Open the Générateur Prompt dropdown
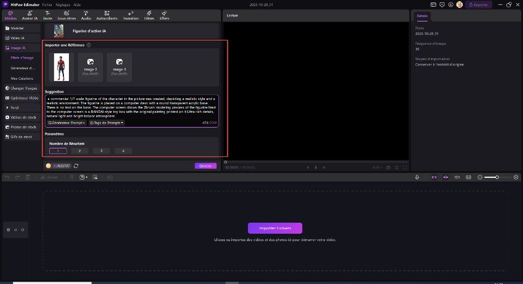 point(66,123)
